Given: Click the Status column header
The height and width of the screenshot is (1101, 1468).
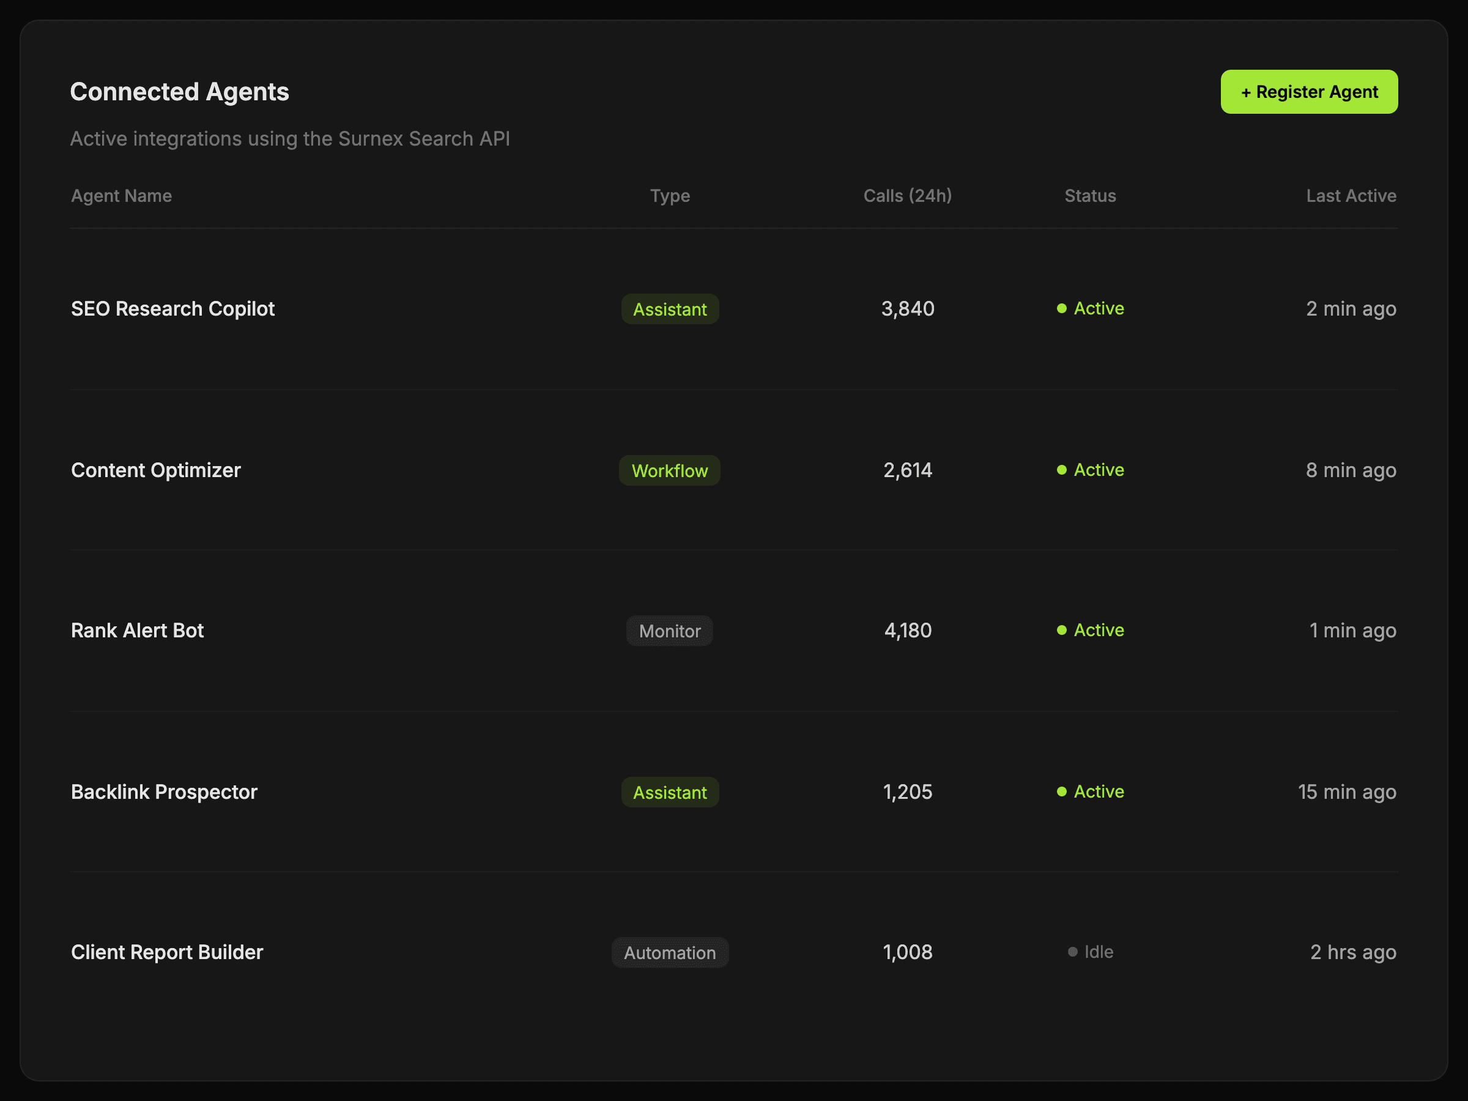Looking at the screenshot, I should (1090, 196).
